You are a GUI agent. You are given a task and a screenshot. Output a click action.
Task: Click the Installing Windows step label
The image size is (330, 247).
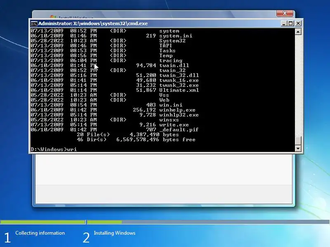[115, 233]
